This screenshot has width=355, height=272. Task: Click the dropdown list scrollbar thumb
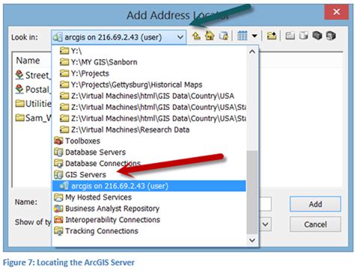click(252, 192)
